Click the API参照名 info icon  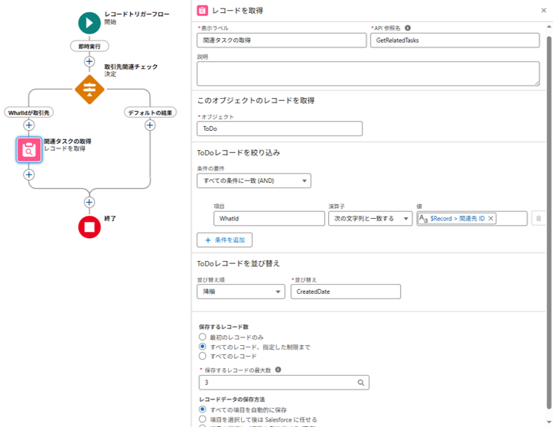tap(408, 28)
